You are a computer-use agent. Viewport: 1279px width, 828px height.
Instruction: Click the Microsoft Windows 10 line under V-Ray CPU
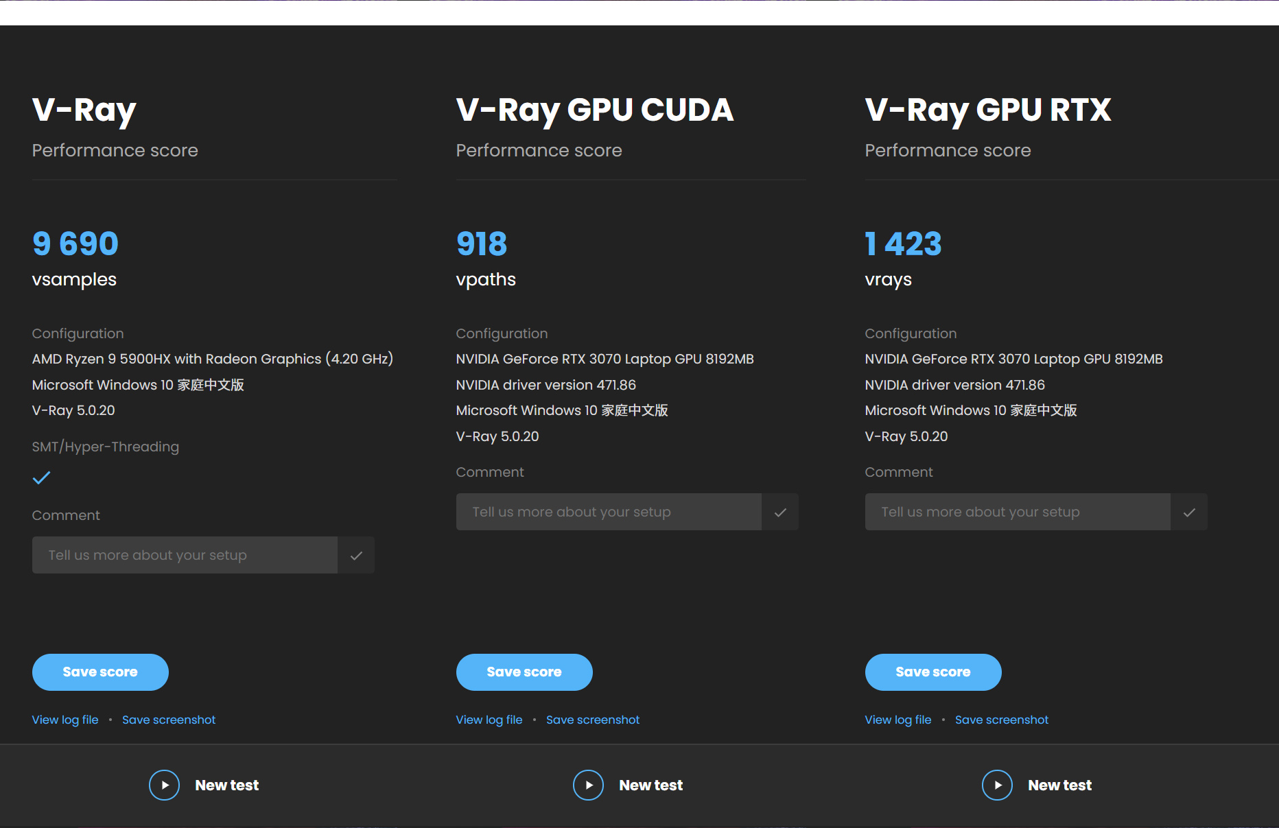tap(138, 385)
